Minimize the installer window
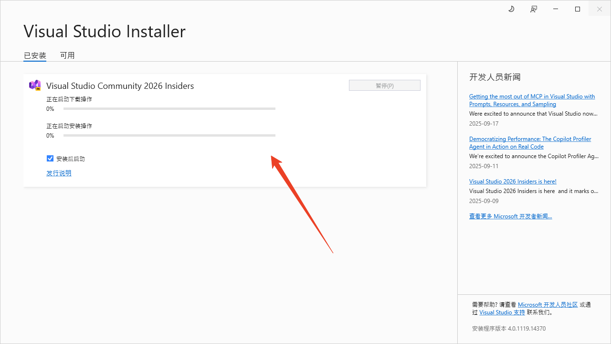This screenshot has height=344, width=611. [556, 9]
